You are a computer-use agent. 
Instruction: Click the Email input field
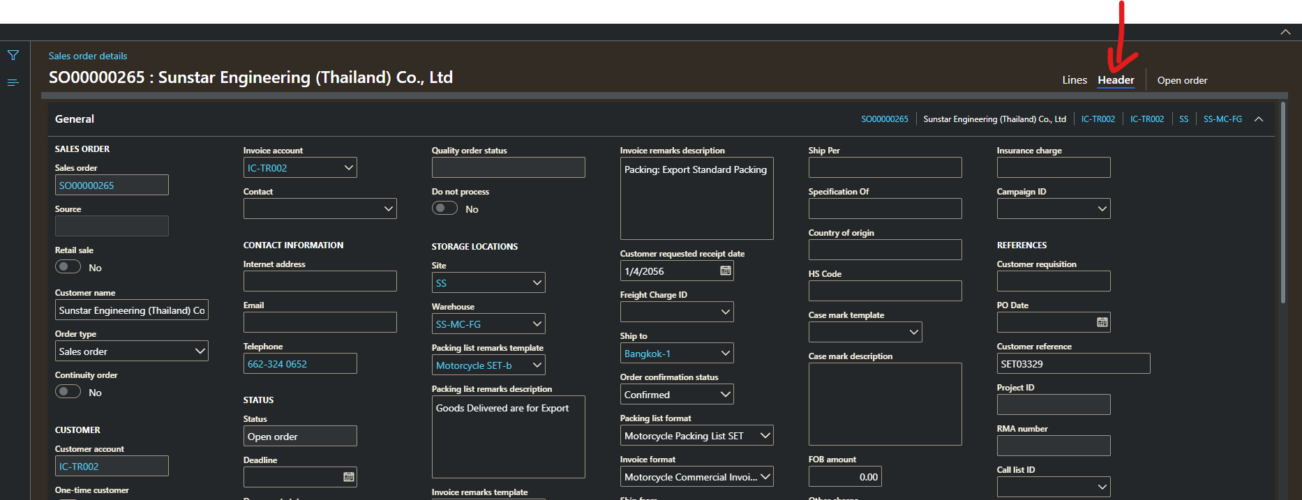(320, 322)
